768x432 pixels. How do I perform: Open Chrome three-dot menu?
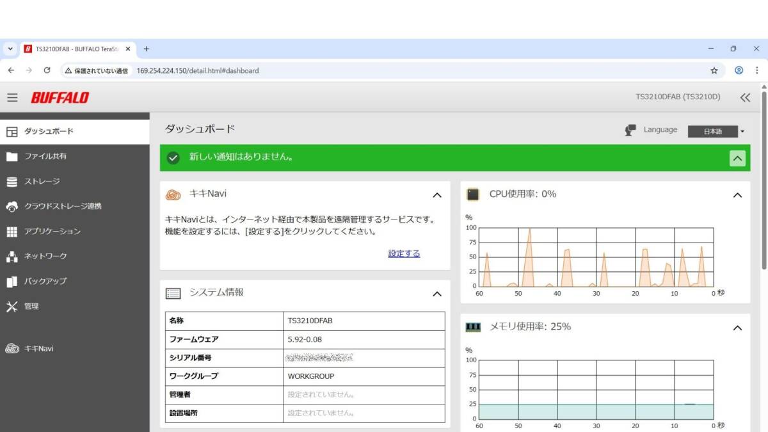click(758, 70)
